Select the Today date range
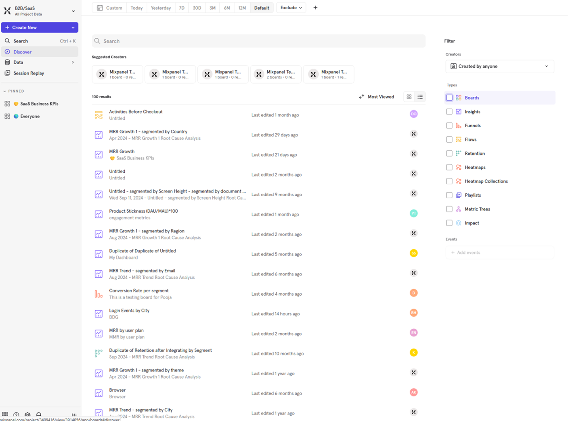 [x=136, y=8]
